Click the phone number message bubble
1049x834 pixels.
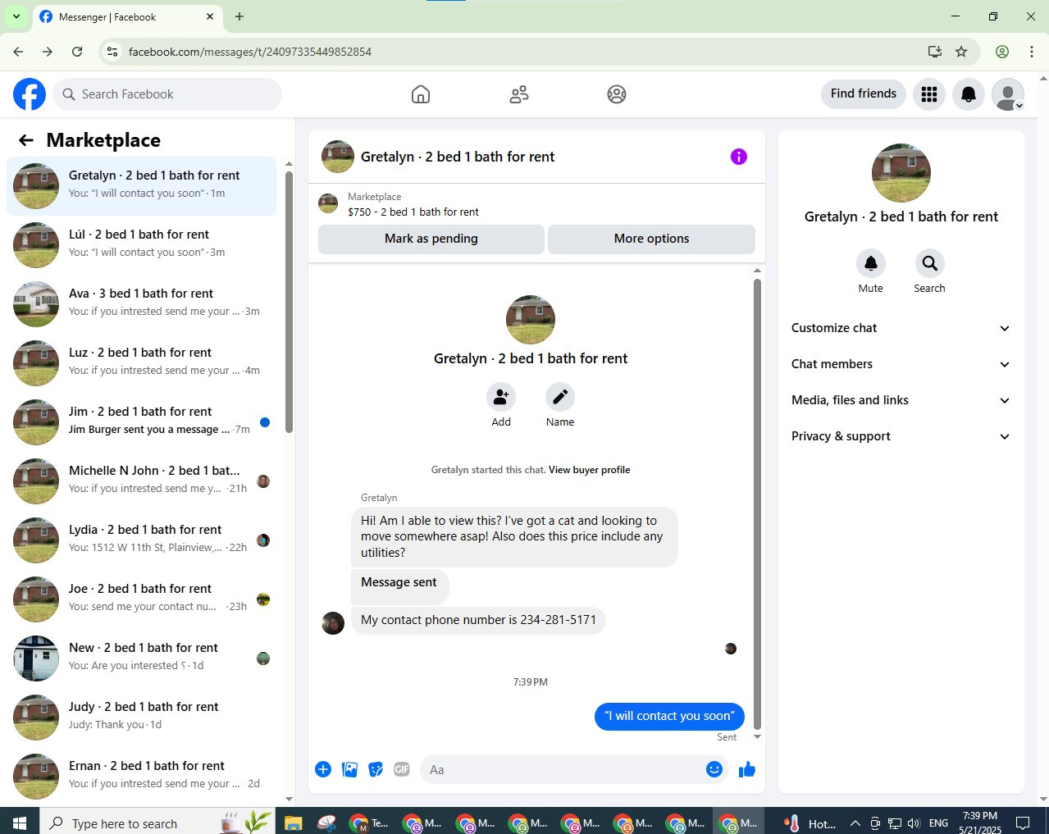coord(479,620)
